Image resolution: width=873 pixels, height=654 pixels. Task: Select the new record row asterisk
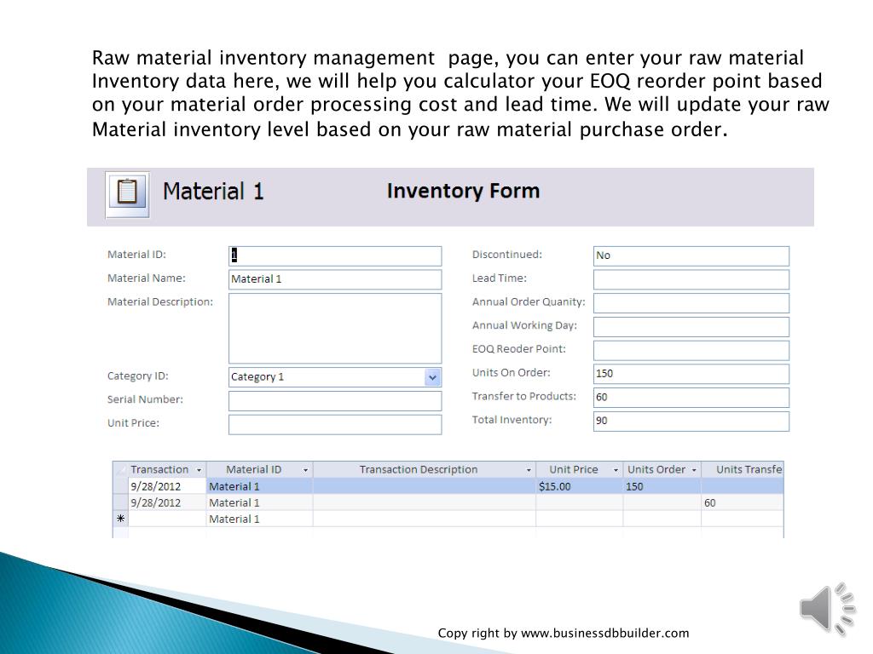[x=120, y=519]
